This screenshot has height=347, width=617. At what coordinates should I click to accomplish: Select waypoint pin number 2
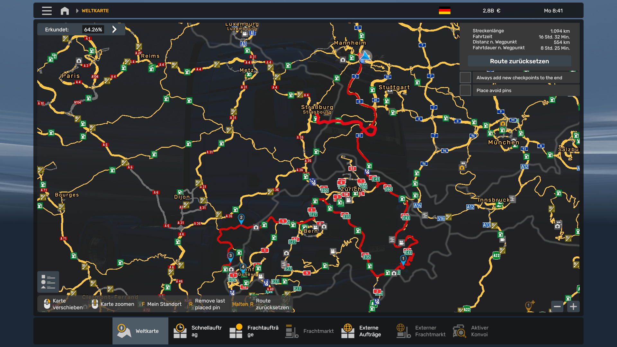[241, 219]
